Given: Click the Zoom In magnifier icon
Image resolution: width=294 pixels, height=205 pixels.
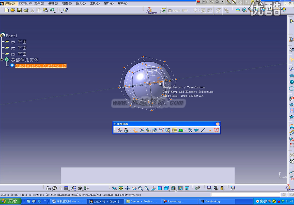Looking at the screenshot, I should (x=140, y=188).
